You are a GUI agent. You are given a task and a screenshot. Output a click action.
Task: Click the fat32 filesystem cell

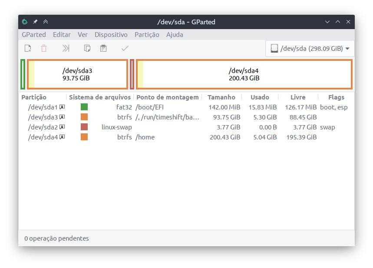click(124, 107)
